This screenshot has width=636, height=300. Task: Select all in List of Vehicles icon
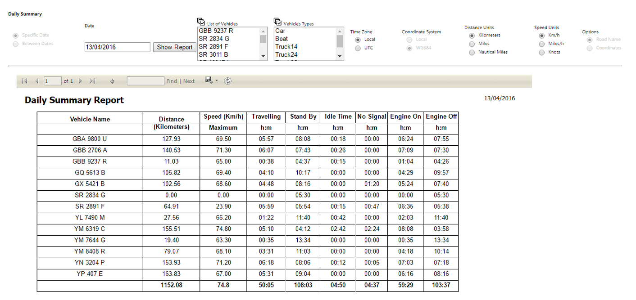(201, 22)
